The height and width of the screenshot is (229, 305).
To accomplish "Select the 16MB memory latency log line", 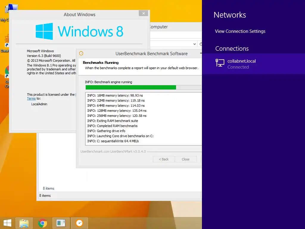I will (x=115, y=95).
